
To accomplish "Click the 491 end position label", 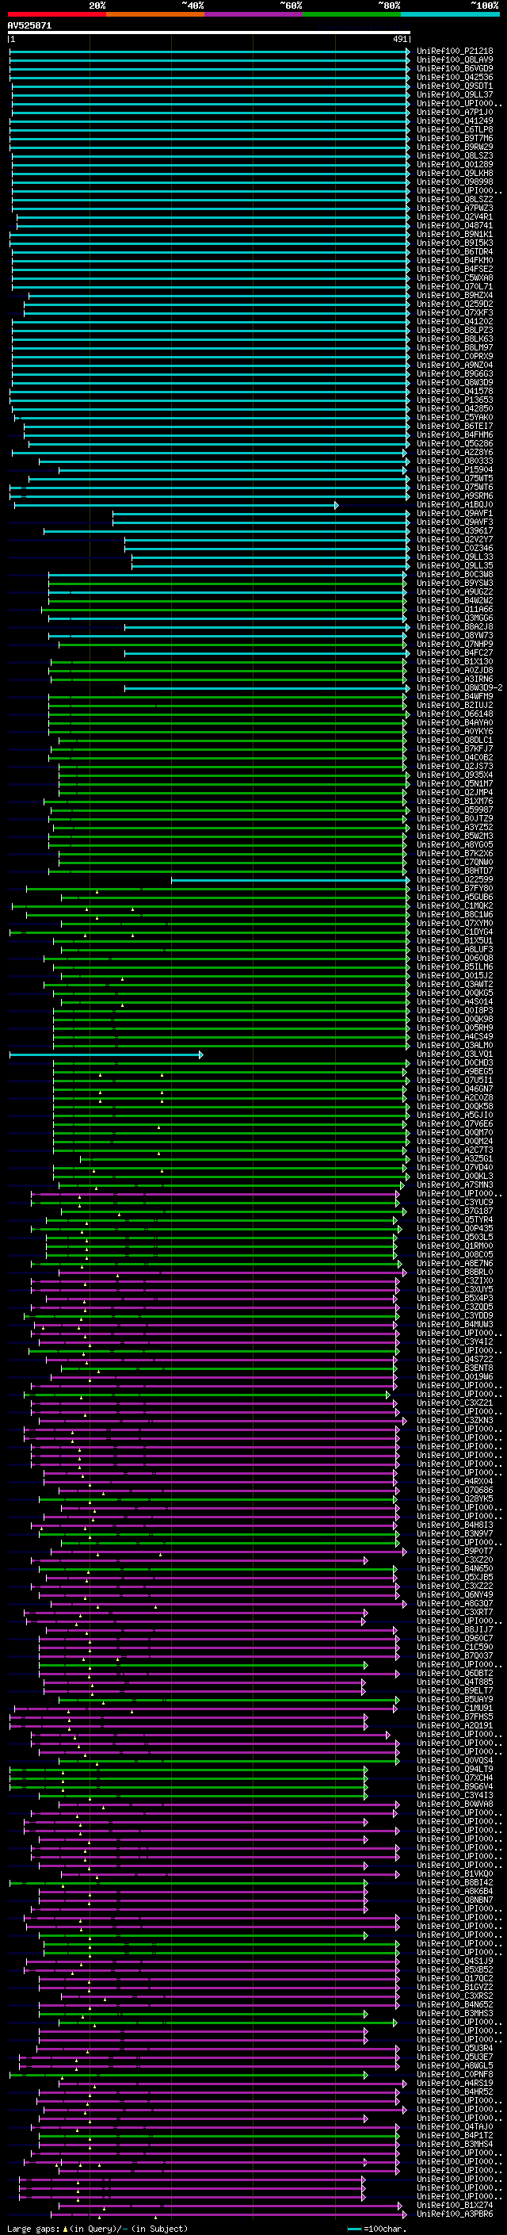I will 399,39.
